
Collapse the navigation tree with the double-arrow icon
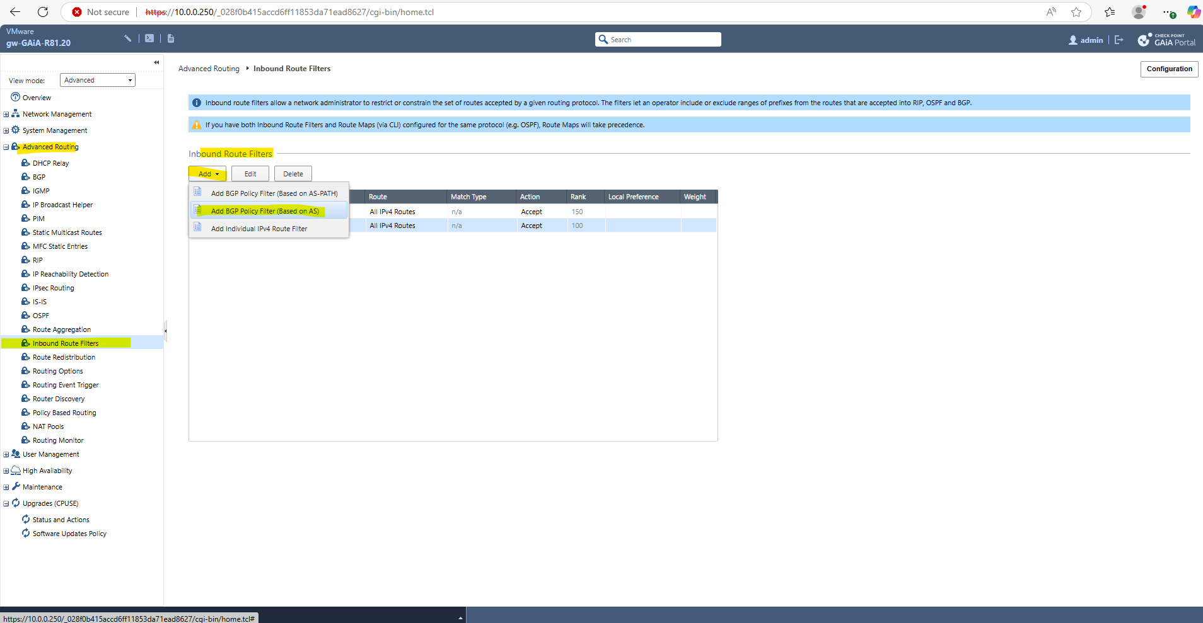[156, 62]
